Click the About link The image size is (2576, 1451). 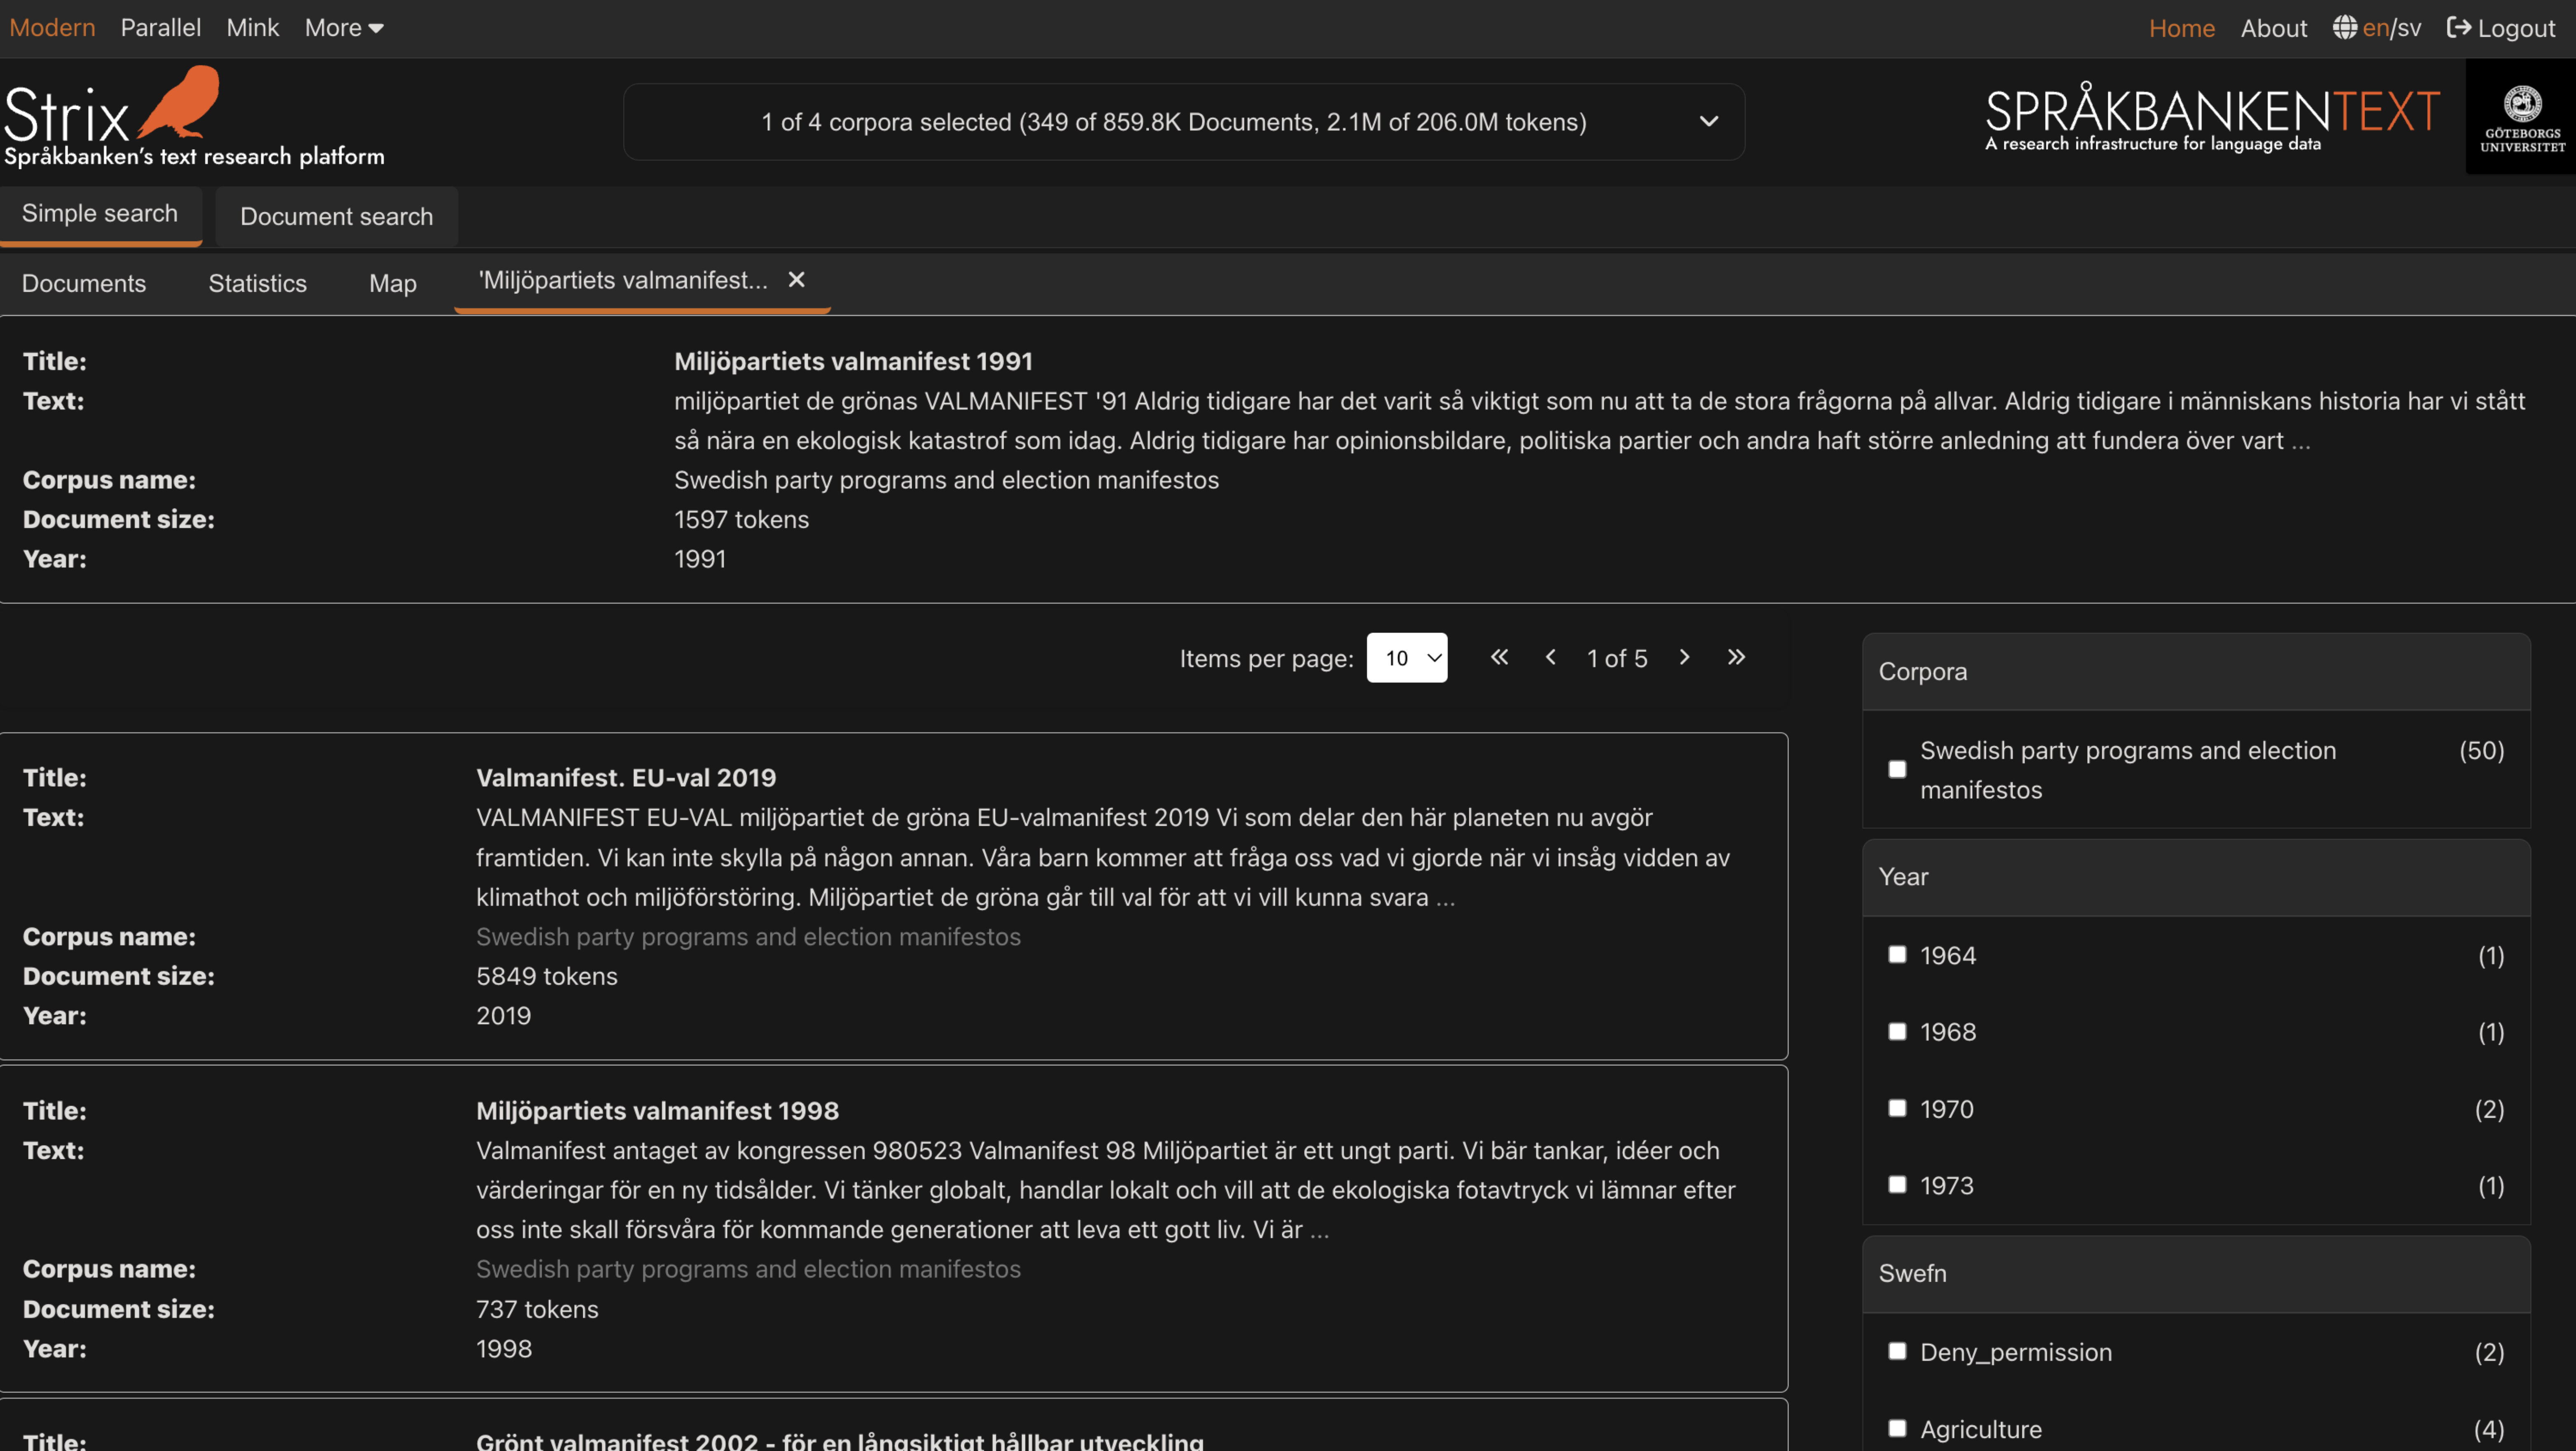2274,28
